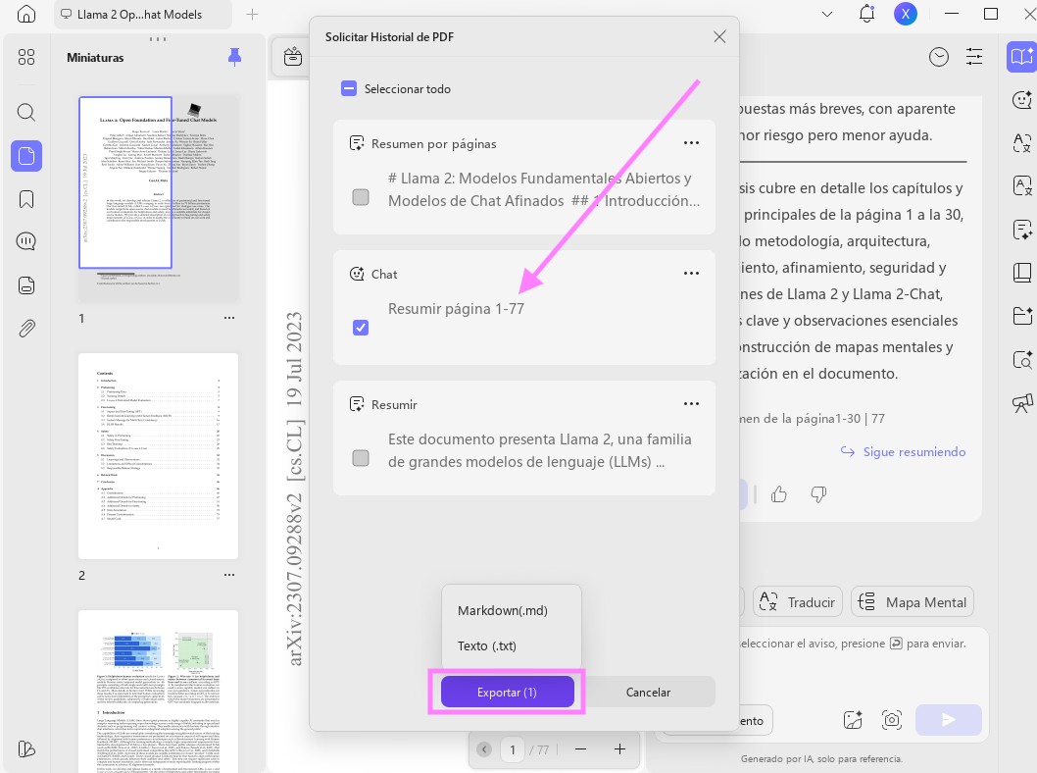Viewport: 1037px width, 773px height.
Task: Open more options for Chat entry
Action: [x=691, y=274]
